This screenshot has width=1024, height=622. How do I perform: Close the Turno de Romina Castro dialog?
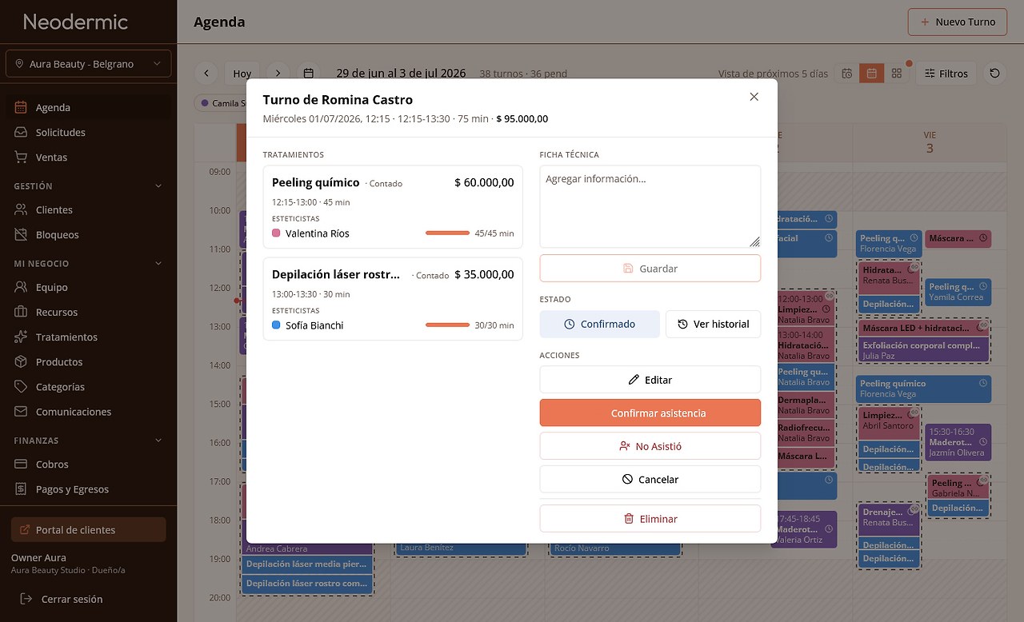point(754,97)
